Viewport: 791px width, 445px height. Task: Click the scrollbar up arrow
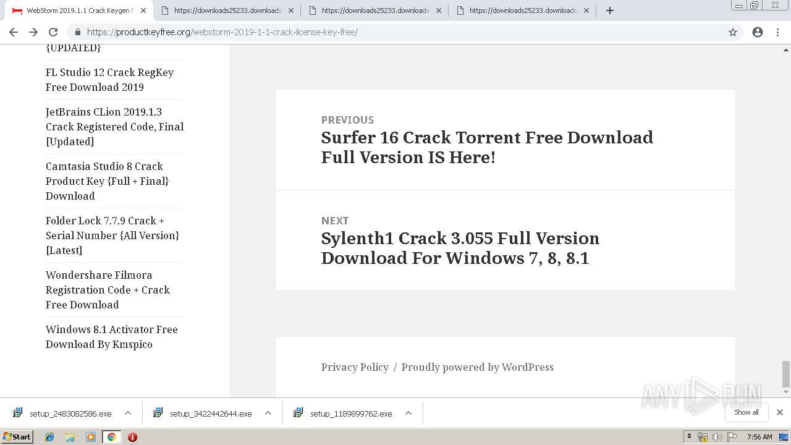pos(786,49)
